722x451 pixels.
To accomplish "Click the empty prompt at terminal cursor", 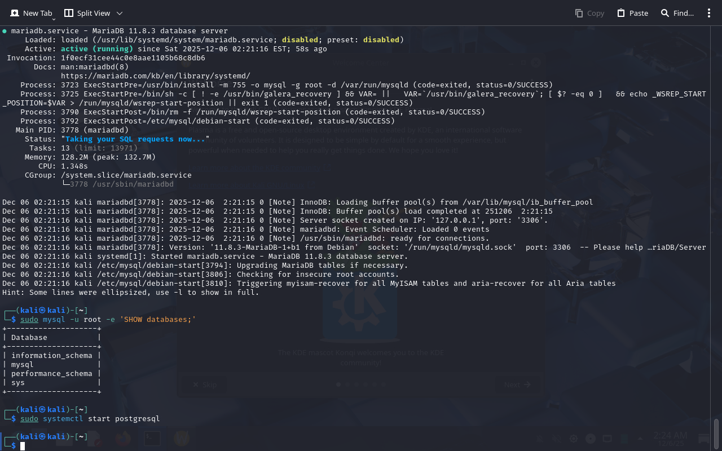I will pos(23,446).
